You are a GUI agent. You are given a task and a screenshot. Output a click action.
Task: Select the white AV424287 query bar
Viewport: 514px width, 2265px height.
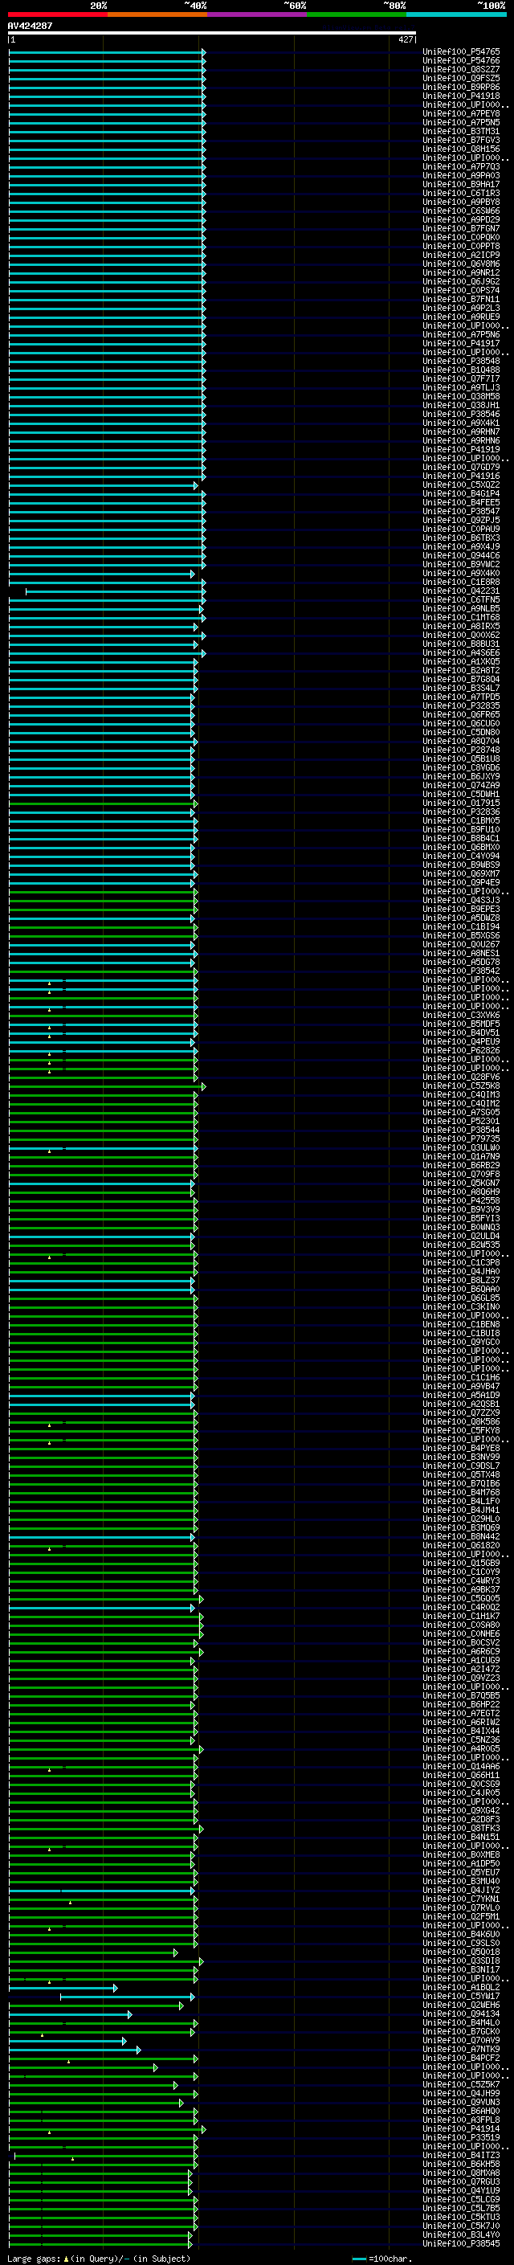212,32
